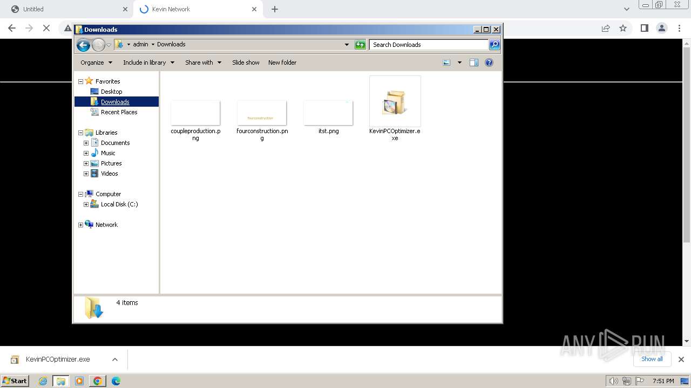Select Network in navigation pane
This screenshot has width=691, height=388.
106,225
